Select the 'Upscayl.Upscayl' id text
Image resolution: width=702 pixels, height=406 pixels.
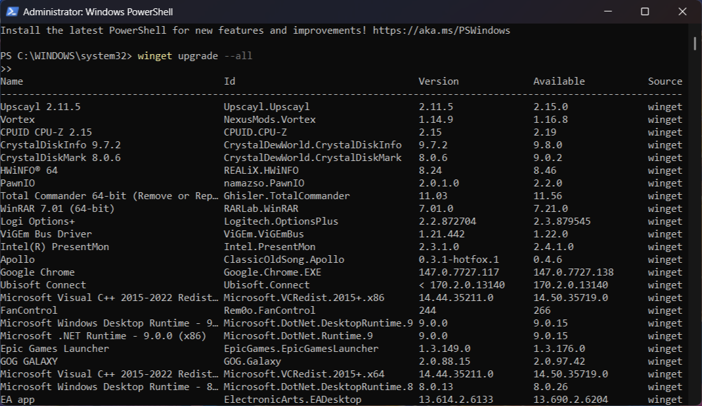tap(267, 107)
